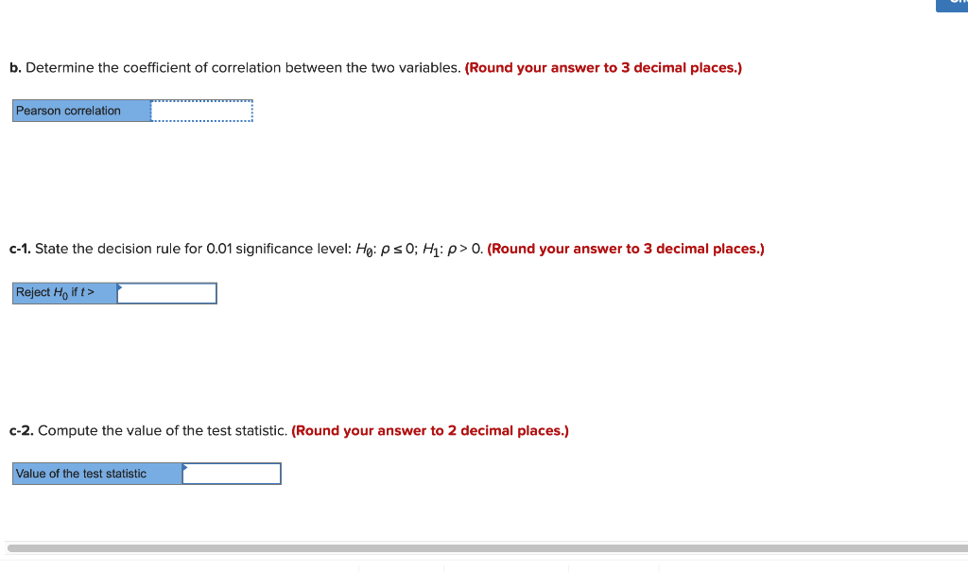Viewport: 968px width, 572px height.
Task: Select the dotted input box beside Pearson correlation
Action: pos(201,111)
